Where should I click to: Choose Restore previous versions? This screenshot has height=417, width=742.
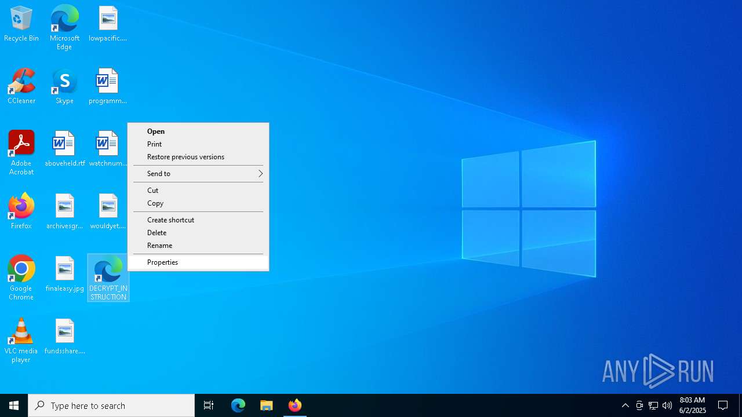pos(198,157)
